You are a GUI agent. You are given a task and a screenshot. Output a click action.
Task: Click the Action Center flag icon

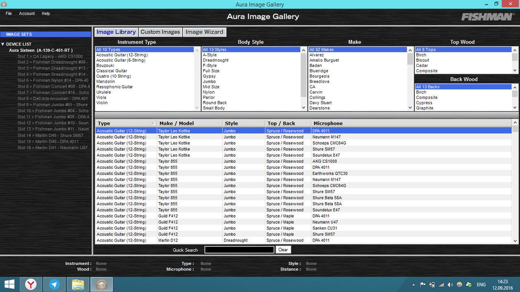(x=423, y=285)
